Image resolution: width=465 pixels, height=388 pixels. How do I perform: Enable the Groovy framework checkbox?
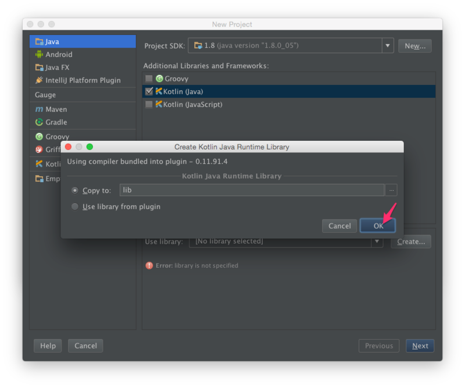tap(149, 79)
